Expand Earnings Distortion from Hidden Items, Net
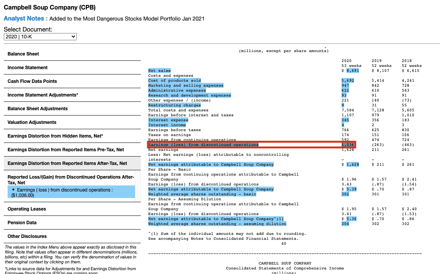The width and height of the screenshot is (440, 274). (x=55, y=136)
